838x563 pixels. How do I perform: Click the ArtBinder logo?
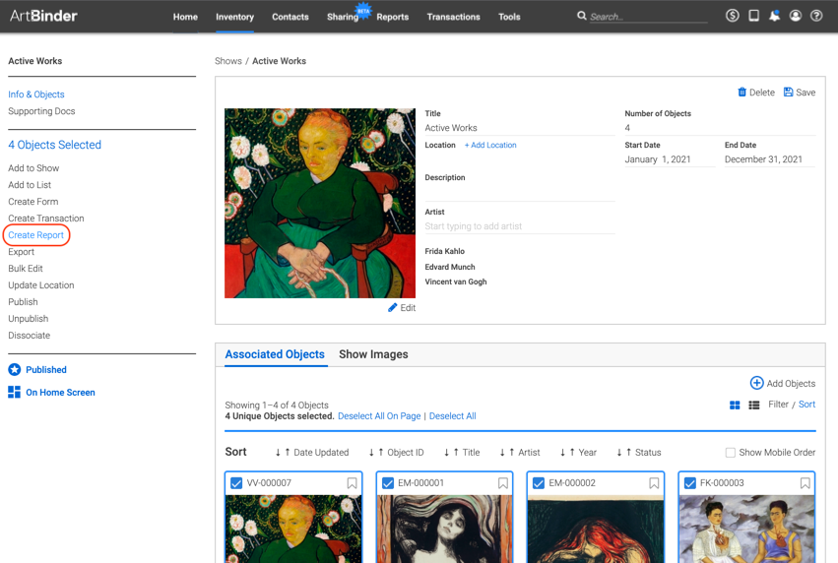pos(43,16)
